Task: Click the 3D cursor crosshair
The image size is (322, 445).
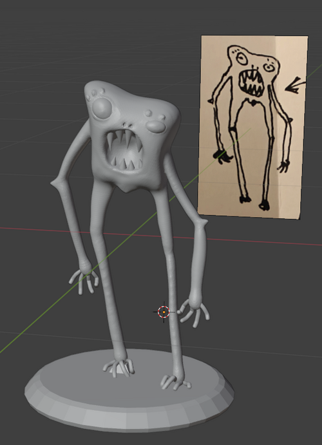Action: click(x=164, y=312)
